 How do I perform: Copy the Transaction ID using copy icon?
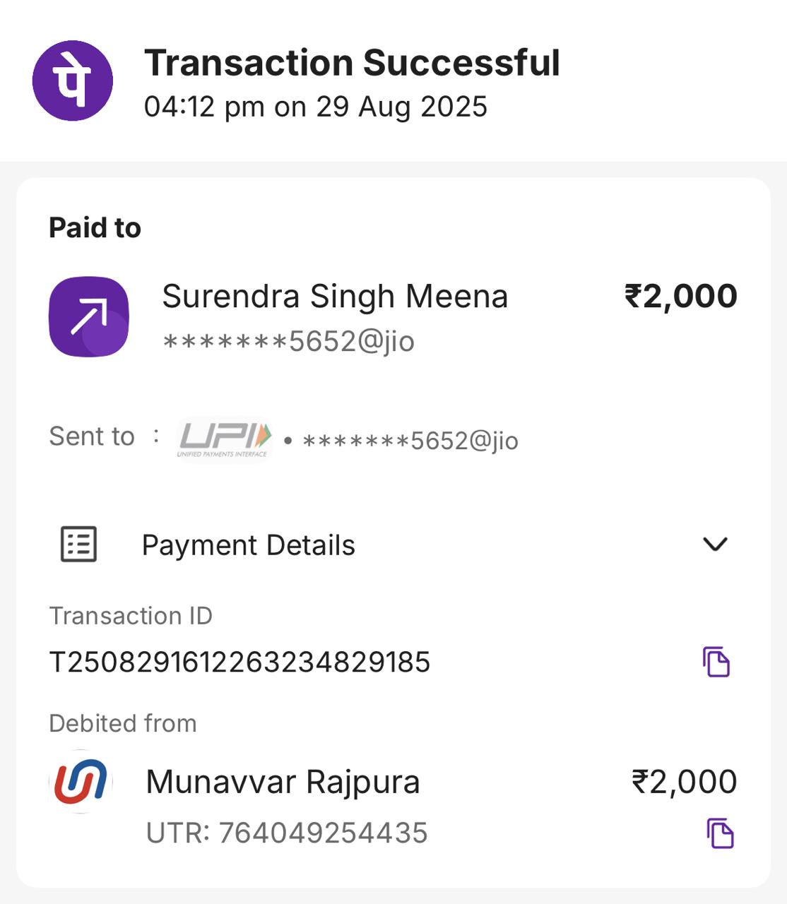click(x=716, y=662)
